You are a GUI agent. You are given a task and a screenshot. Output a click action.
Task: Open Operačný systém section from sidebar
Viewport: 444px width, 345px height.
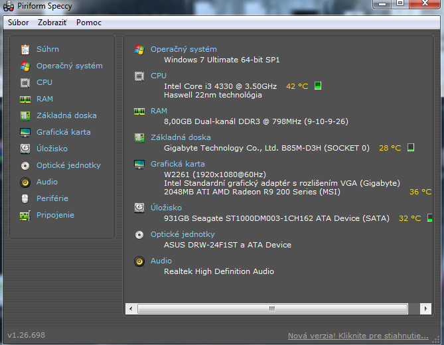coord(70,66)
